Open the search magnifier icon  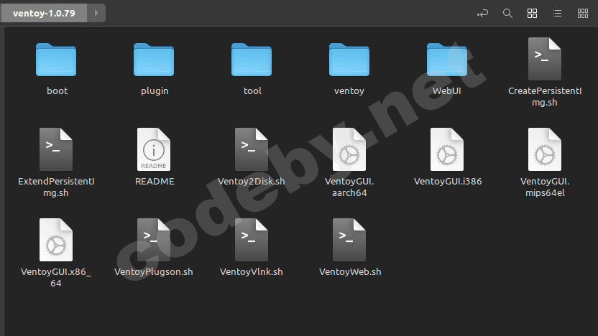pos(507,14)
